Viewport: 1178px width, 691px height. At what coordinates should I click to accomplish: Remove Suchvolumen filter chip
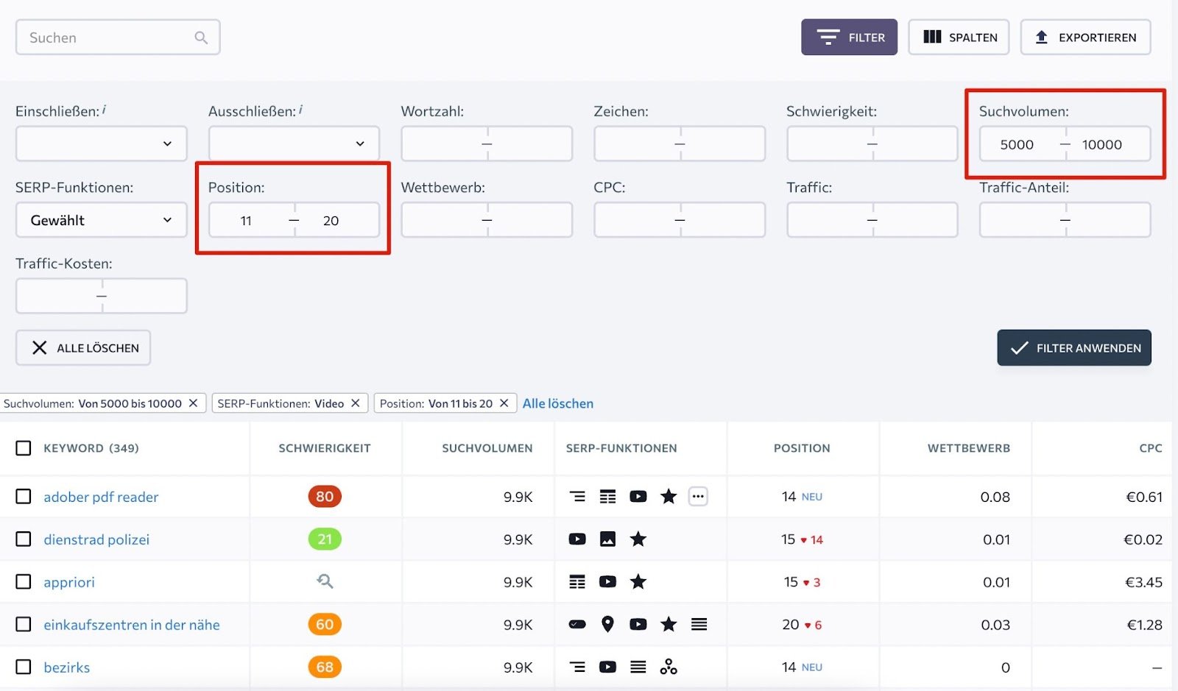tap(193, 403)
